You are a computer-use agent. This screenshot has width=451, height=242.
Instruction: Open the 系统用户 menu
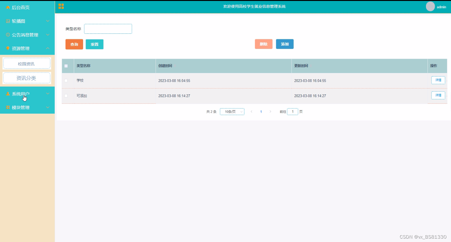coord(27,94)
